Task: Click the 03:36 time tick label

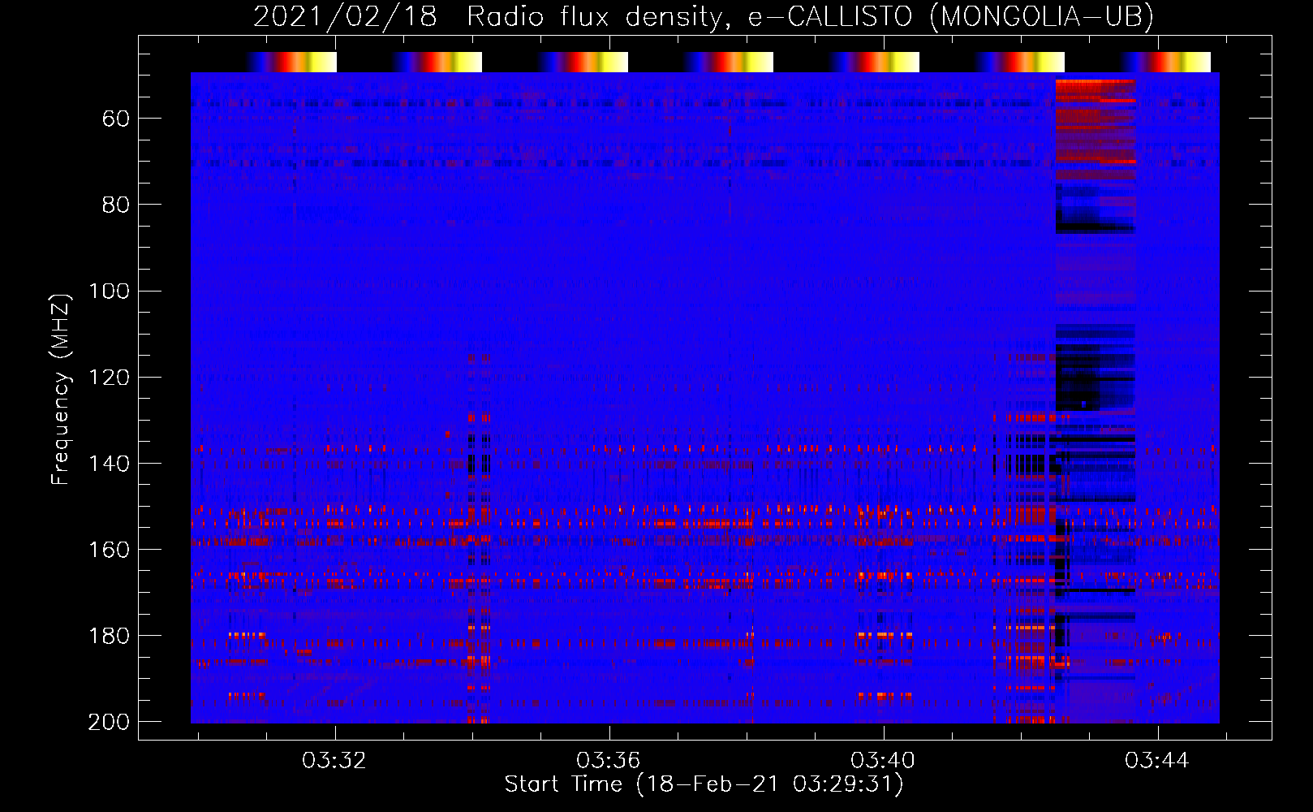Action: point(609,760)
